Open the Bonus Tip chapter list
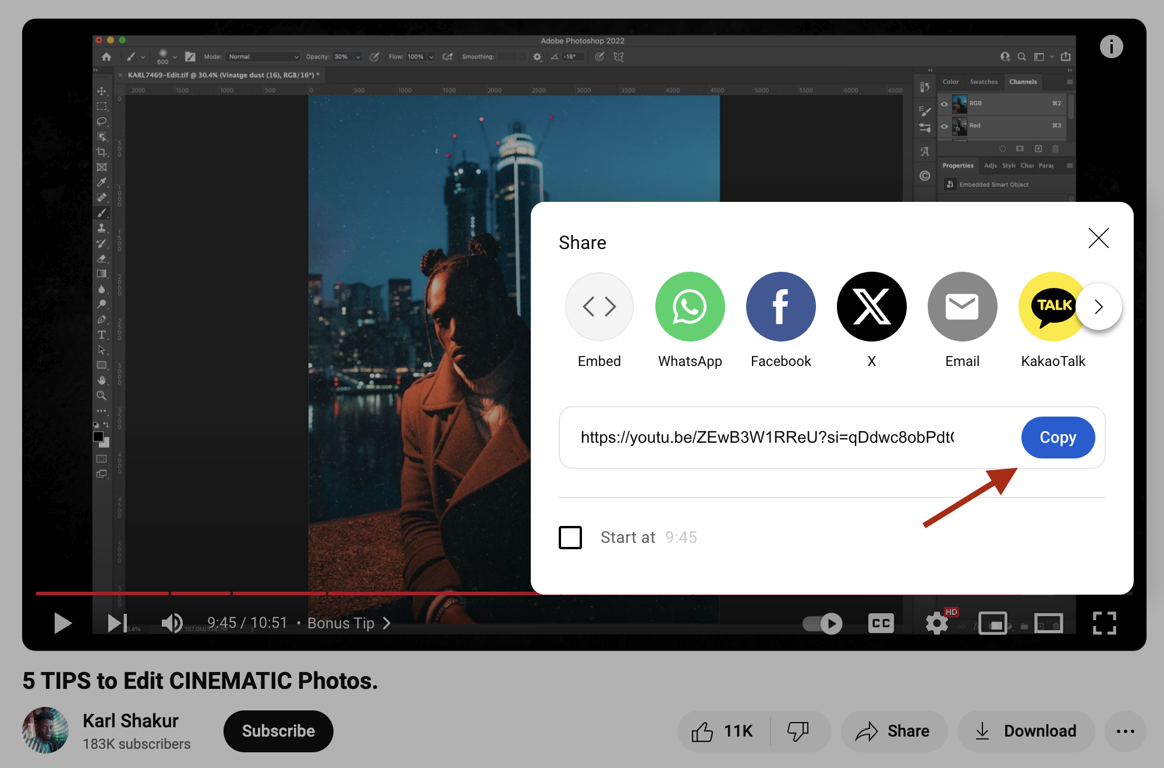This screenshot has width=1164, height=768. tap(349, 623)
